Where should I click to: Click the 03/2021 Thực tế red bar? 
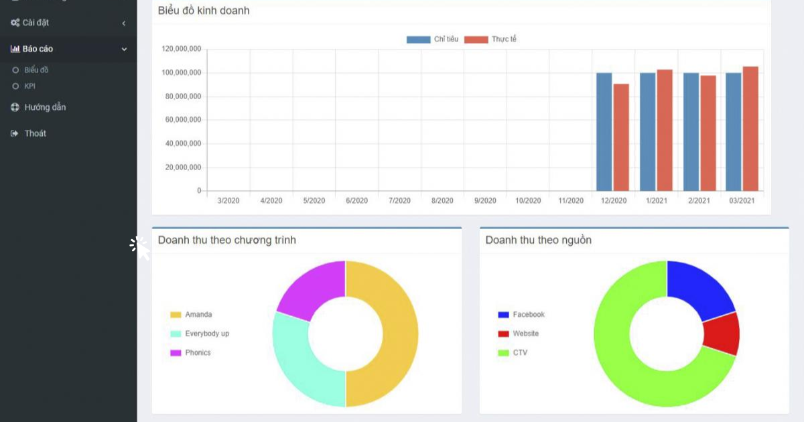click(750, 129)
